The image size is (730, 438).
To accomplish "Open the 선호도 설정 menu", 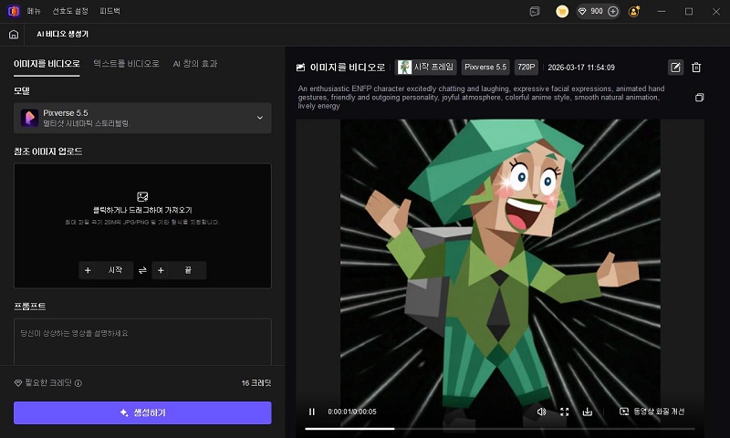I will pos(70,11).
